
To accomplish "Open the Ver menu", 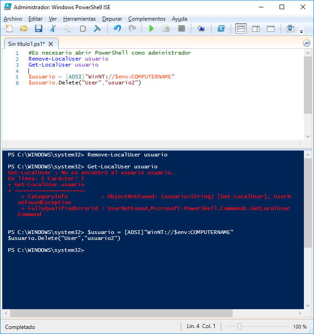I will coord(53,19).
